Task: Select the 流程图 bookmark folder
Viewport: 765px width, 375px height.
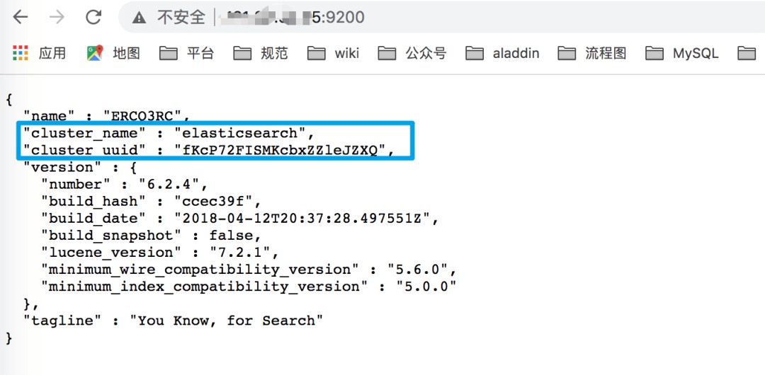Action: 592,53
